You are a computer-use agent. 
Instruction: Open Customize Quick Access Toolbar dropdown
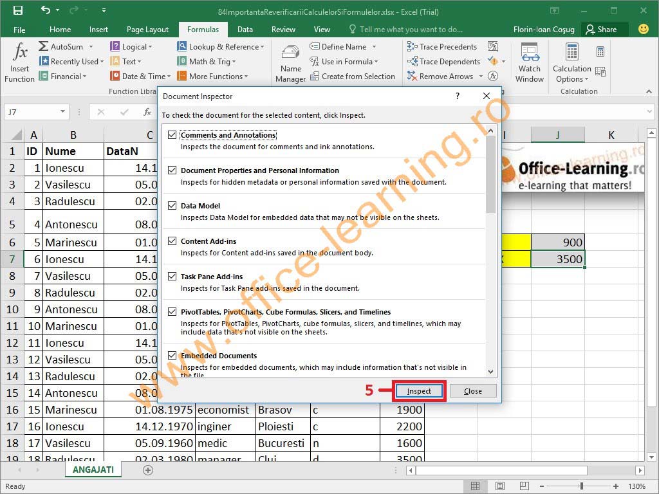[x=104, y=10]
